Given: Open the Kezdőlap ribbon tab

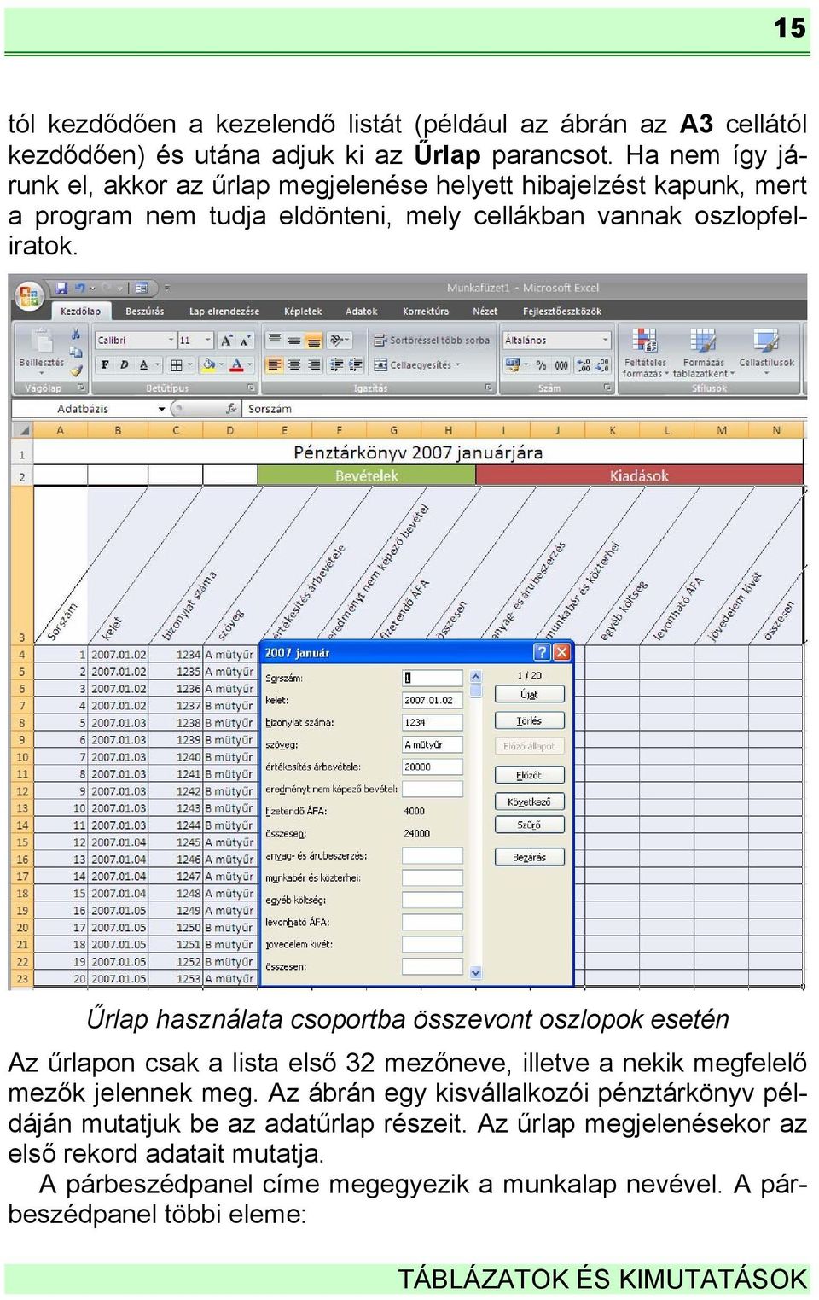Looking at the screenshot, I should point(80,312).
